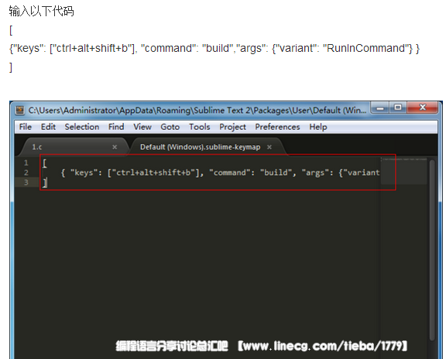
Task: Click the opening bracket on editor line 1
Action: pos(45,163)
